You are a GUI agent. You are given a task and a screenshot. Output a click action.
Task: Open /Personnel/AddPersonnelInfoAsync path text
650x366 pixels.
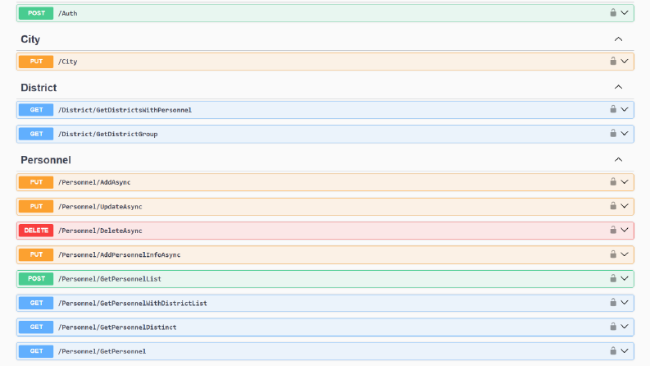click(120, 254)
